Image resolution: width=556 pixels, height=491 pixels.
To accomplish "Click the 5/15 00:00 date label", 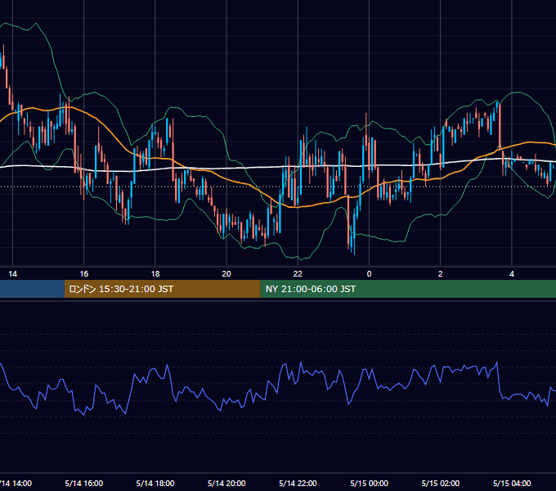I will [x=369, y=483].
